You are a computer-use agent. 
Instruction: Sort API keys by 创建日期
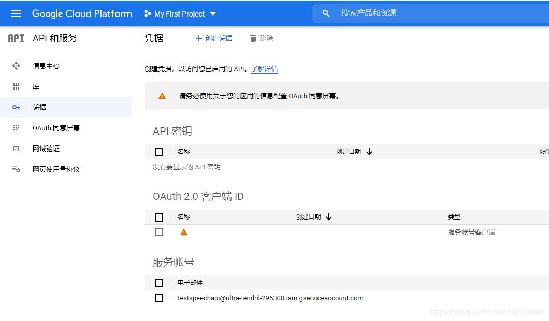(x=349, y=152)
